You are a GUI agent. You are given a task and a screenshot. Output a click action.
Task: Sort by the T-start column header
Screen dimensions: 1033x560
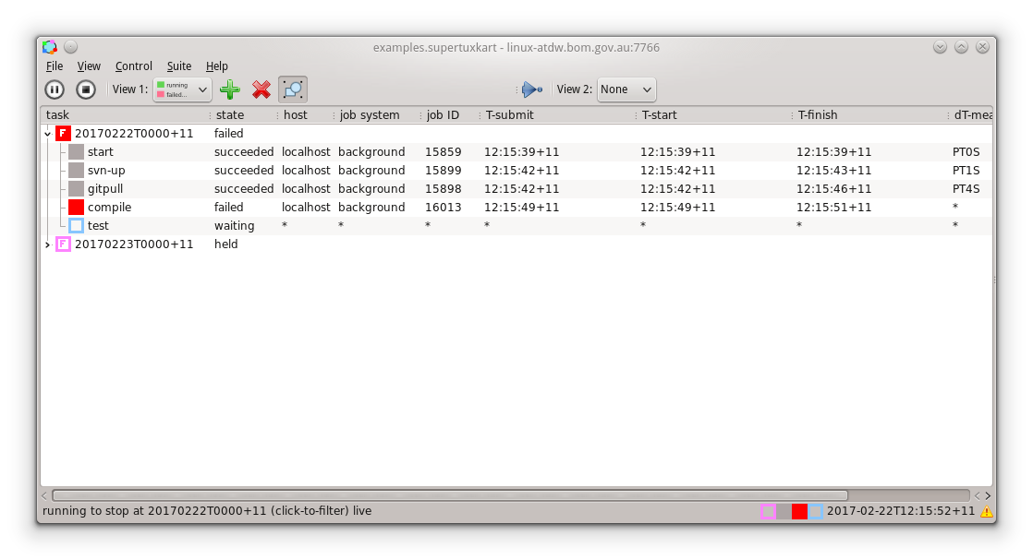[715, 115]
